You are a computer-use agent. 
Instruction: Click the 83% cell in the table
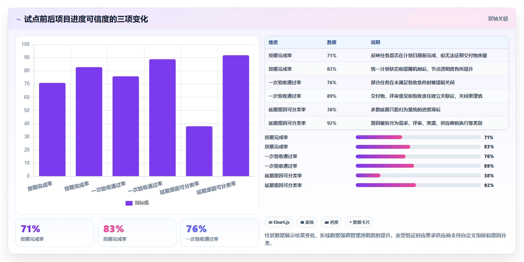click(x=332, y=69)
